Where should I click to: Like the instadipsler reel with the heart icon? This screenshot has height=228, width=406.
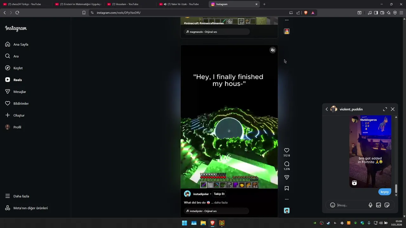coord(287,150)
